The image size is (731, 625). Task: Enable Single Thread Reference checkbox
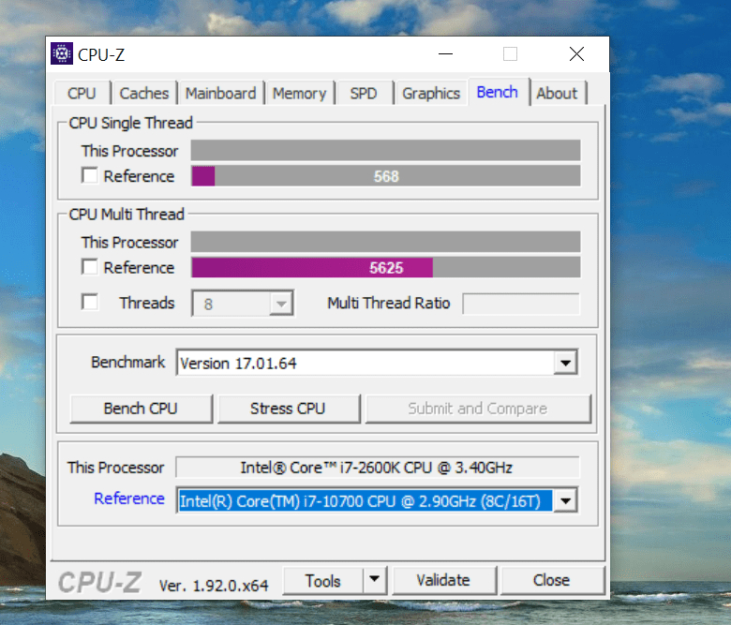tap(90, 176)
